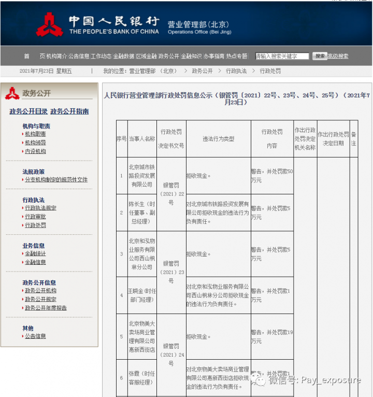The width and height of the screenshot is (373, 397).
Task: Click cell 陈长生（时任董事、副总经理）
Action: pos(142,212)
